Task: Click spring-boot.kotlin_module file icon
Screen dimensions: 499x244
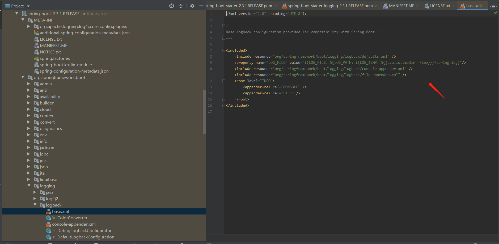Action: 36,65
